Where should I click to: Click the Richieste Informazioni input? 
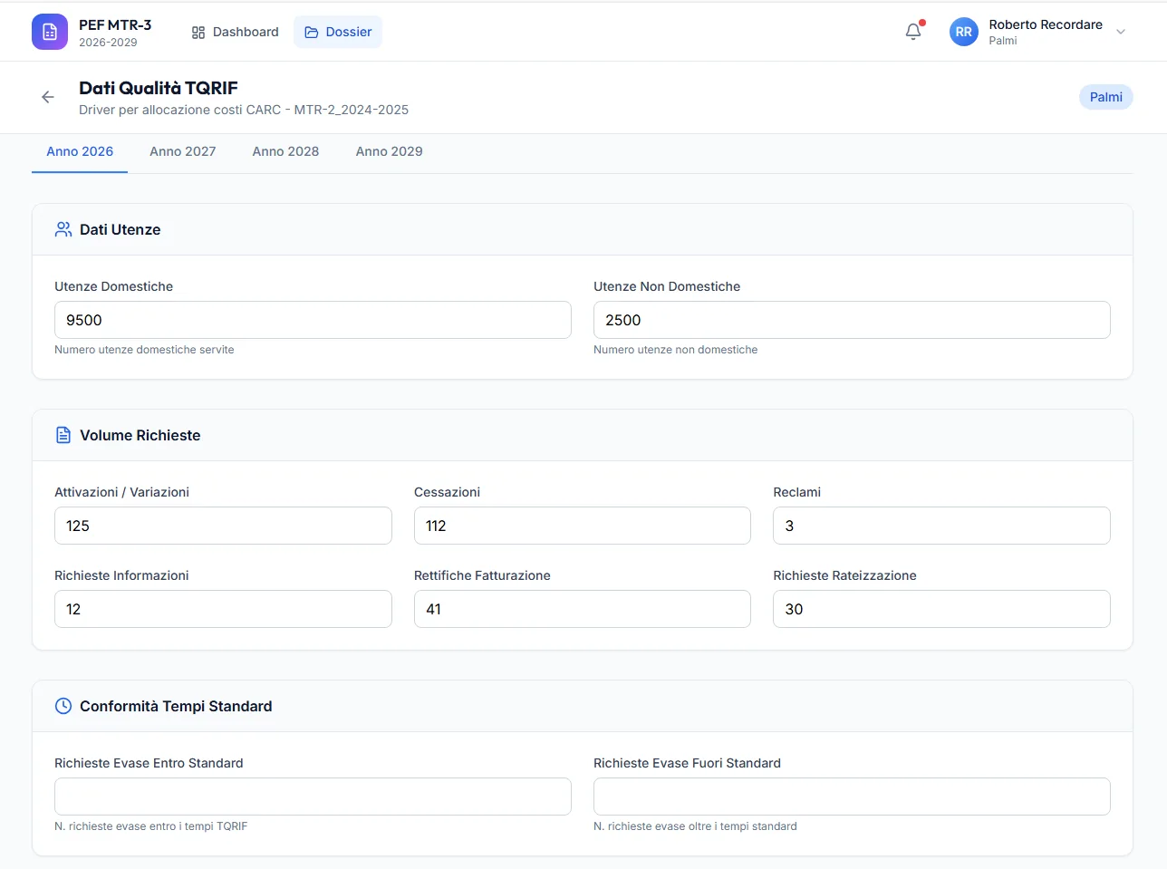223,609
